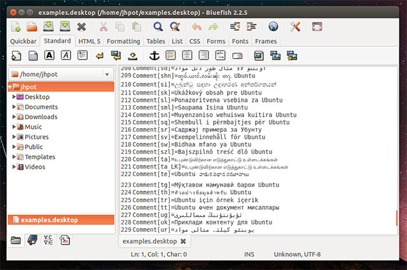Indent the selected lines icon
Screen dimensions: 407x270
tap(252, 27)
